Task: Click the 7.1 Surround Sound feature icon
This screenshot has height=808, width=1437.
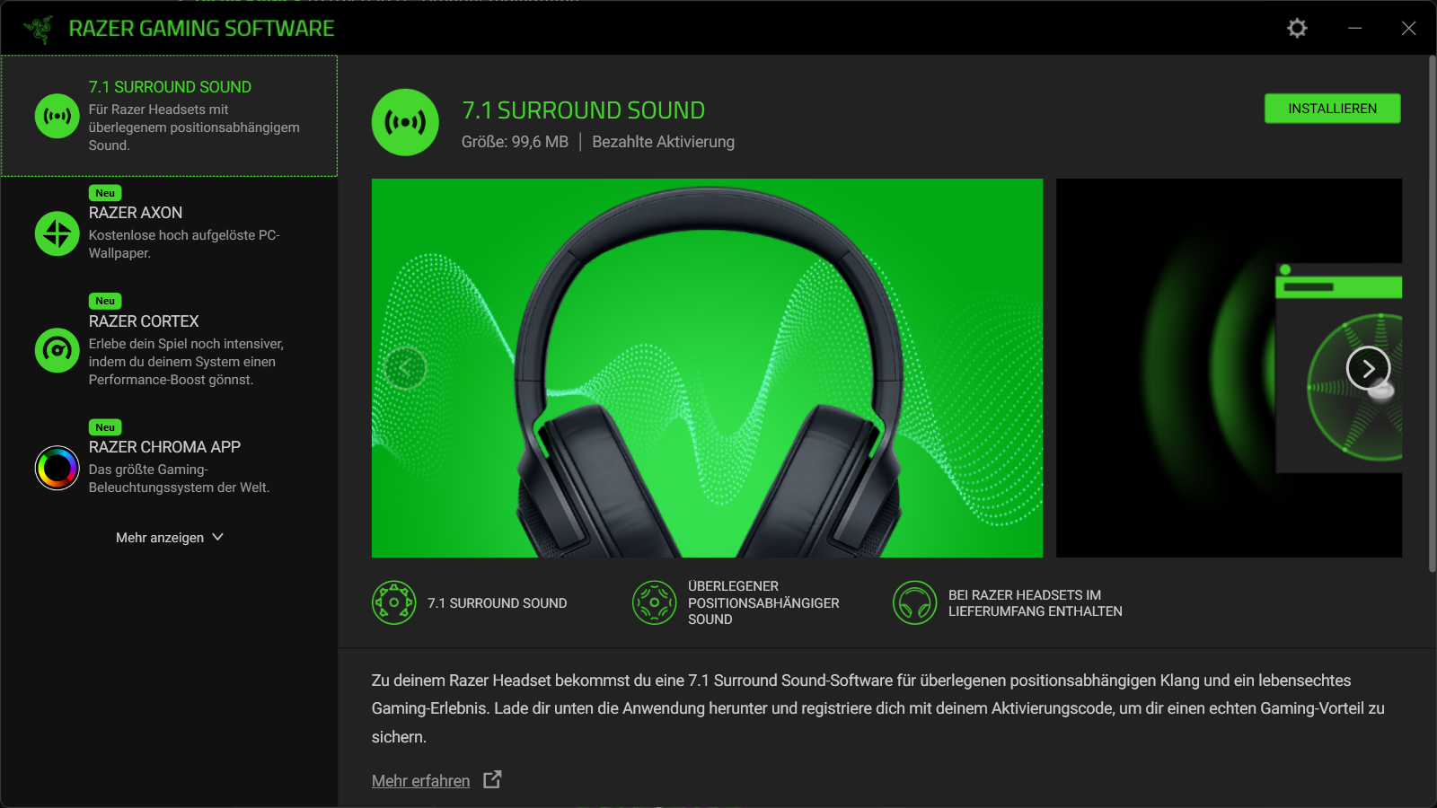Action: click(x=394, y=602)
